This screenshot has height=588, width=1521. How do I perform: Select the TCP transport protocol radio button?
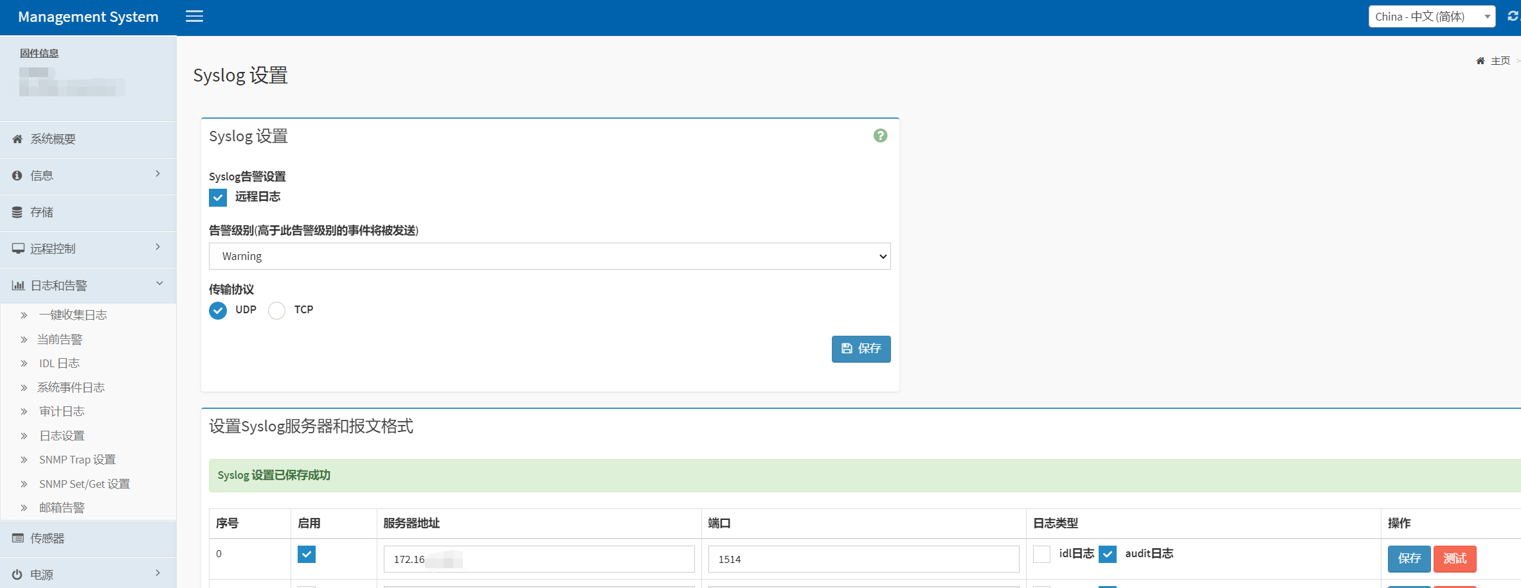click(276, 310)
